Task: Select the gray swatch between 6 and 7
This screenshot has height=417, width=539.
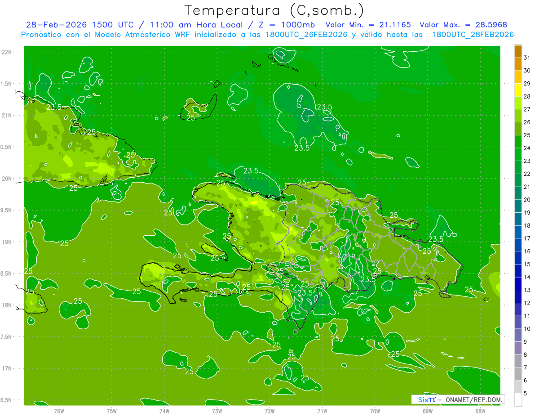Action: pyautogui.click(x=518, y=374)
